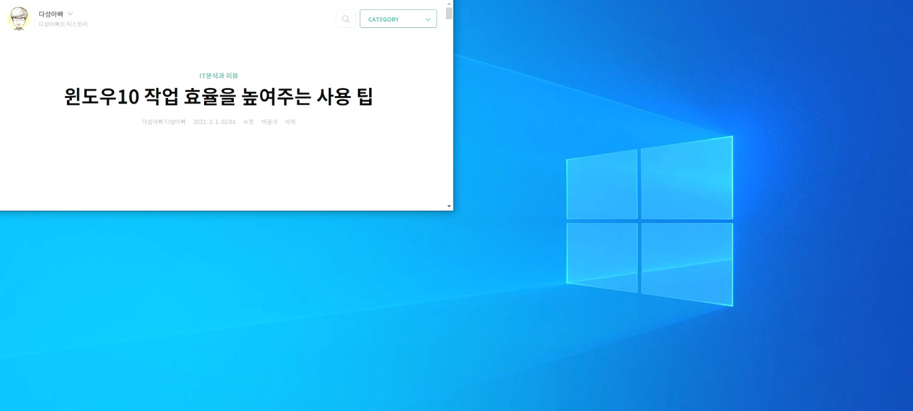Click the post title 윈도우10 작업 효율을 높여주는 사용 팁
This screenshot has height=411, width=913.
pos(219,97)
